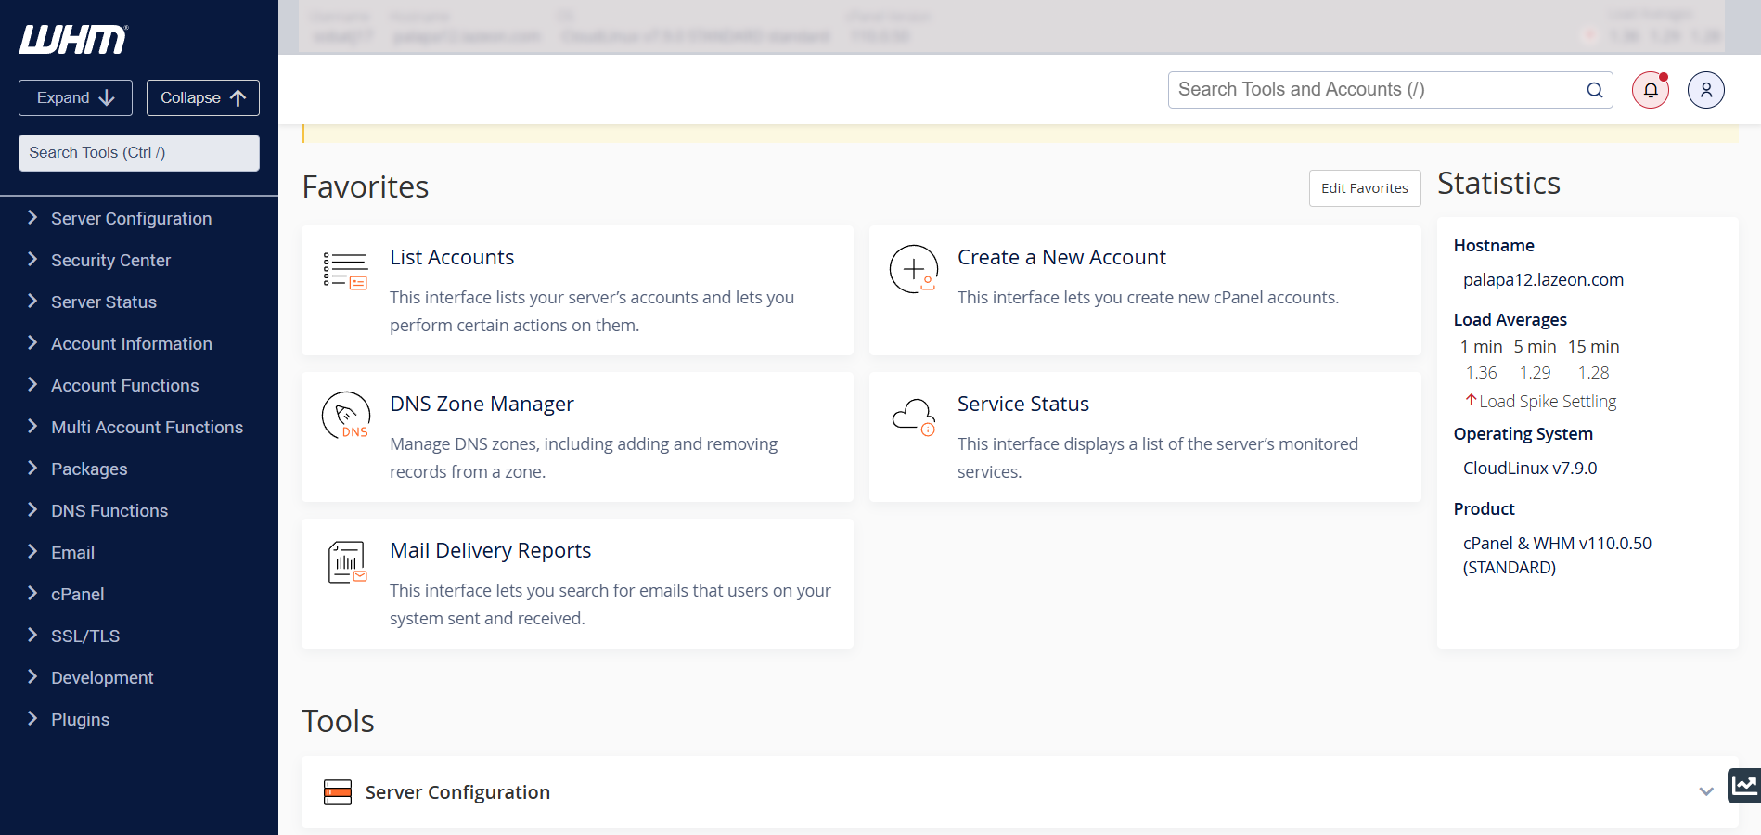Open the statistics chart floating icon

(1744, 786)
